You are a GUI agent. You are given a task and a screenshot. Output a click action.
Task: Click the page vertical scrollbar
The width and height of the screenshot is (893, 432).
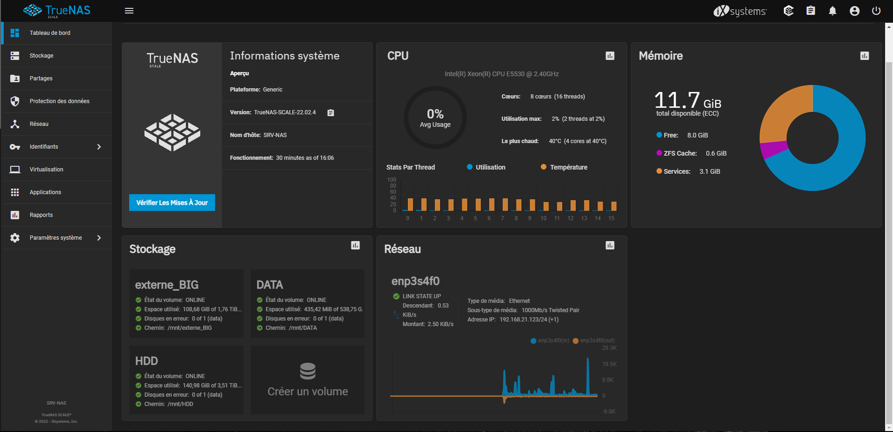(888, 232)
